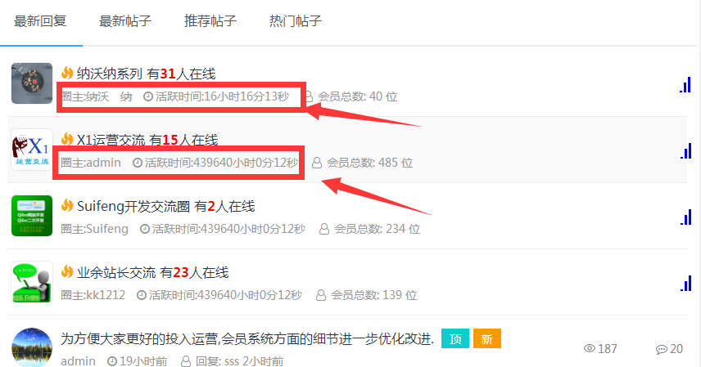Viewport: 701px width, 367px height.
Task: Click the comment count icon showing 20
Action: pyautogui.click(x=661, y=349)
